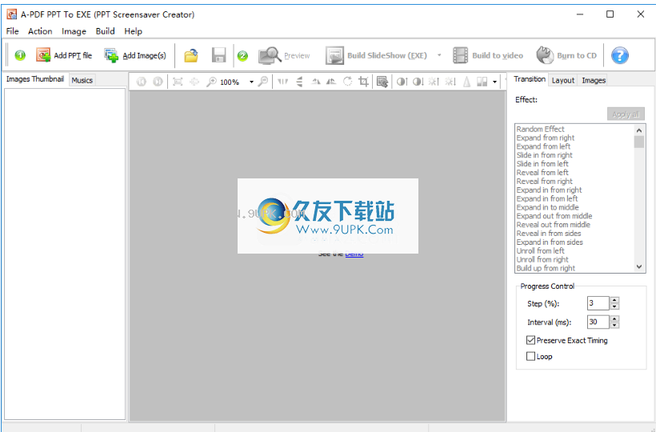Click the save floppy disk icon

(x=218, y=55)
